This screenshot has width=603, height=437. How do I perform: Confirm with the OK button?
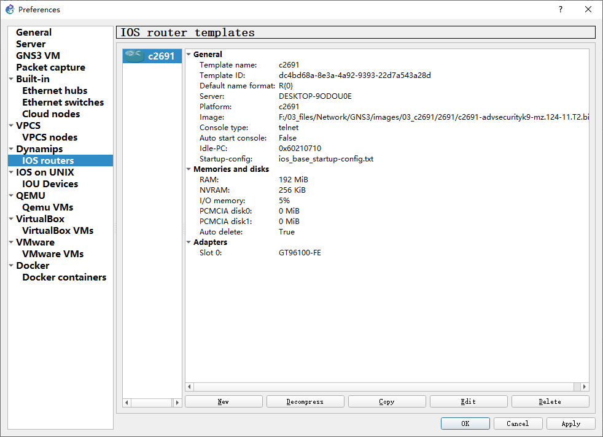[x=465, y=423]
